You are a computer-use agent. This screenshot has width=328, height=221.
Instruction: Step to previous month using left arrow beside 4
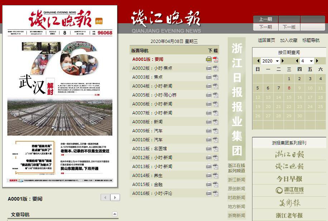click(297, 61)
